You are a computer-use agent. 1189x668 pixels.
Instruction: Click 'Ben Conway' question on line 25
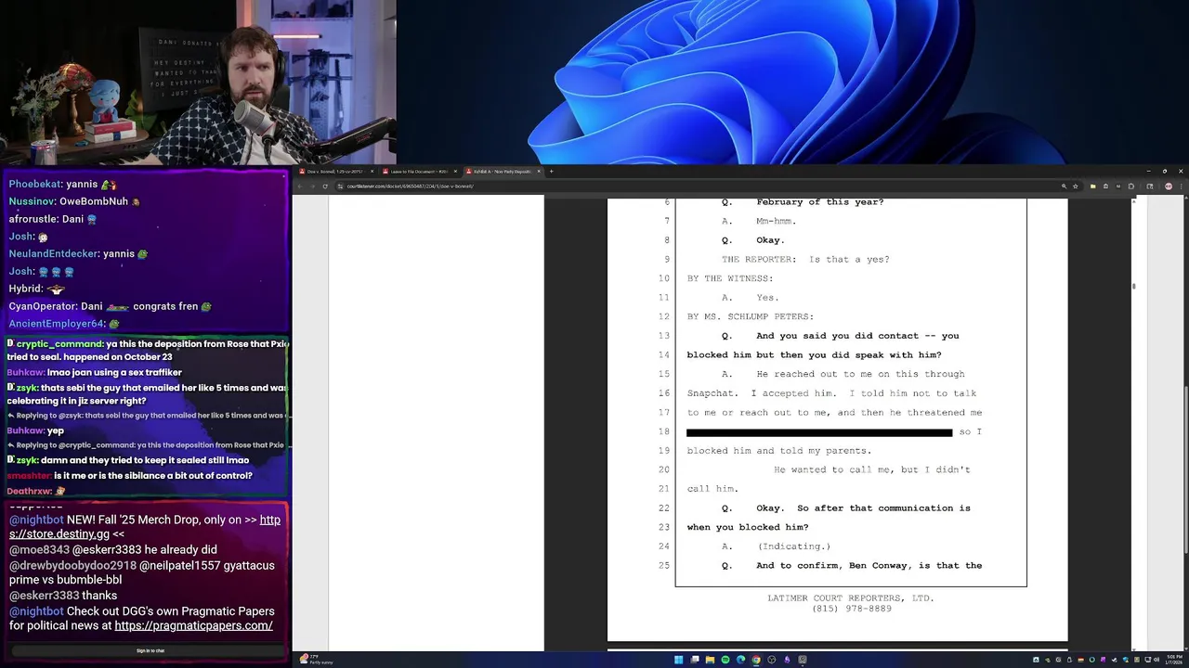coord(869,566)
